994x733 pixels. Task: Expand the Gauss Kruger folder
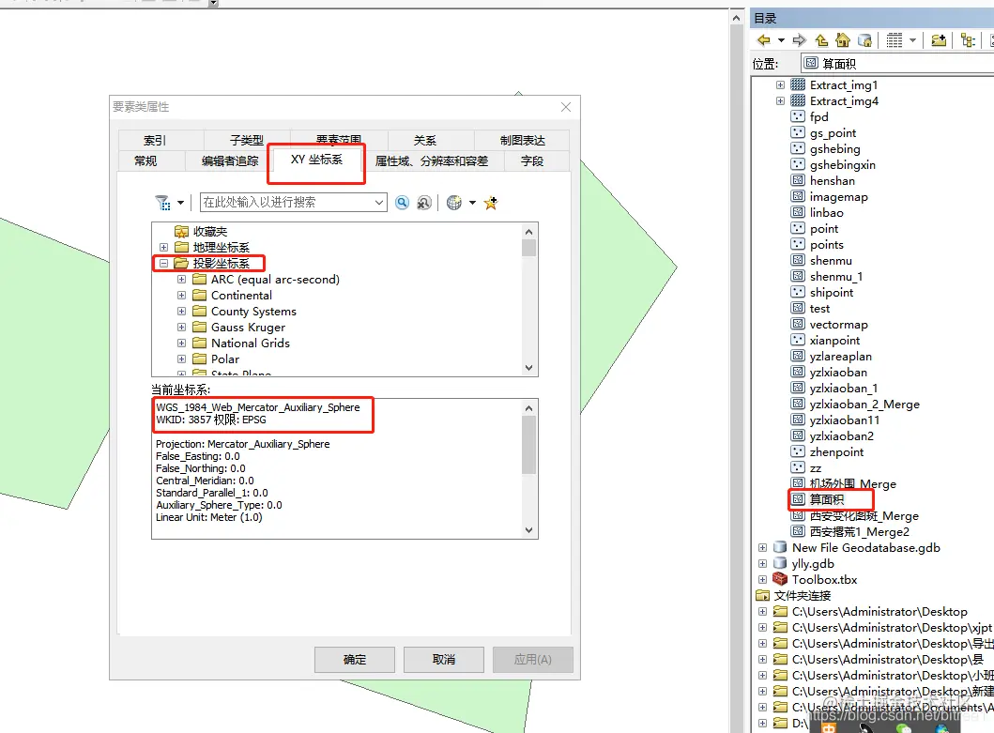click(181, 328)
